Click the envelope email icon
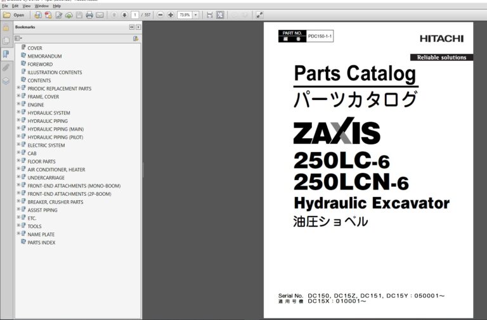This screenshot has height=320, width=487. tap(100, 15)
